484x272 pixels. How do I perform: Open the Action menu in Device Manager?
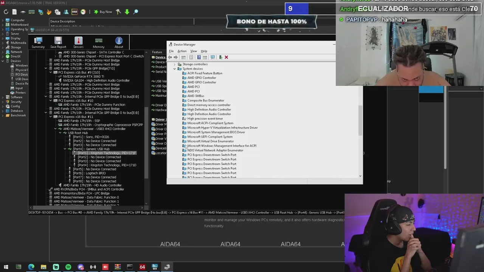[x=182, y=51]
